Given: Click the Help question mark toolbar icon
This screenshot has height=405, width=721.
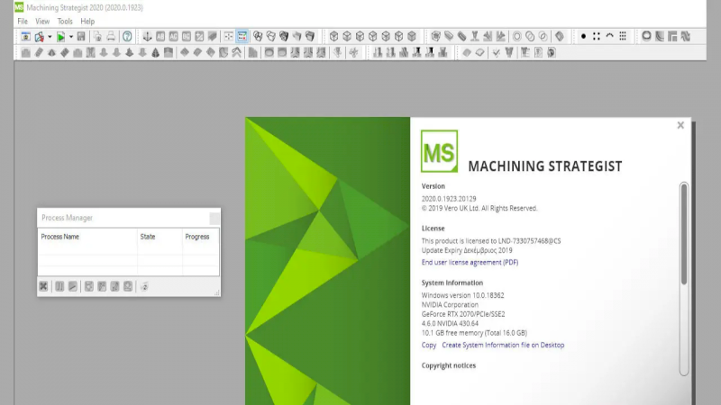Looking at the screenshot, I should tap(127, 37).
